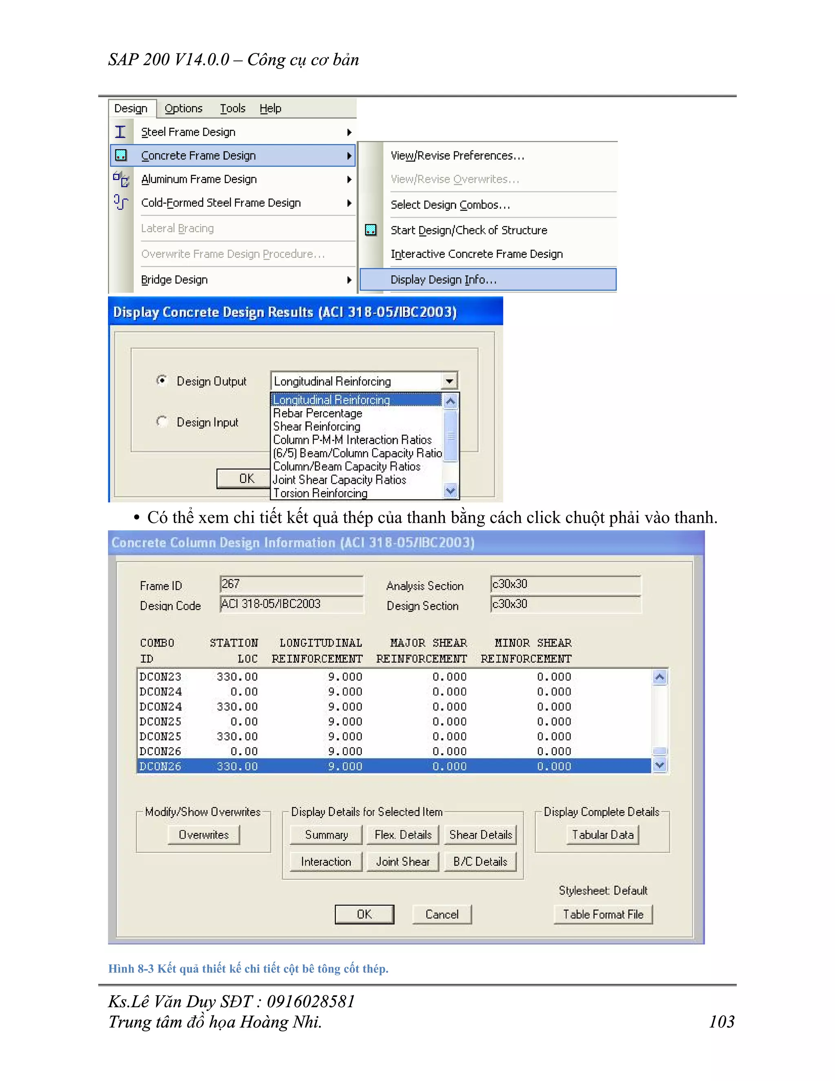Select highlighted Longitudinal Reinforcing list option
This screenshot has height=1081, width=835.
(356, 400)
